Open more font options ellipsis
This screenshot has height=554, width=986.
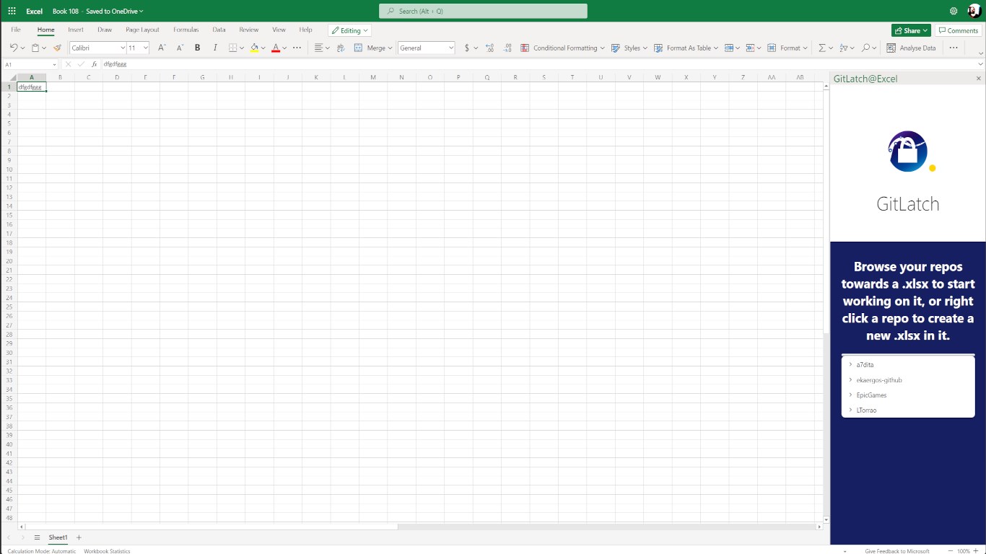(297, 48)
